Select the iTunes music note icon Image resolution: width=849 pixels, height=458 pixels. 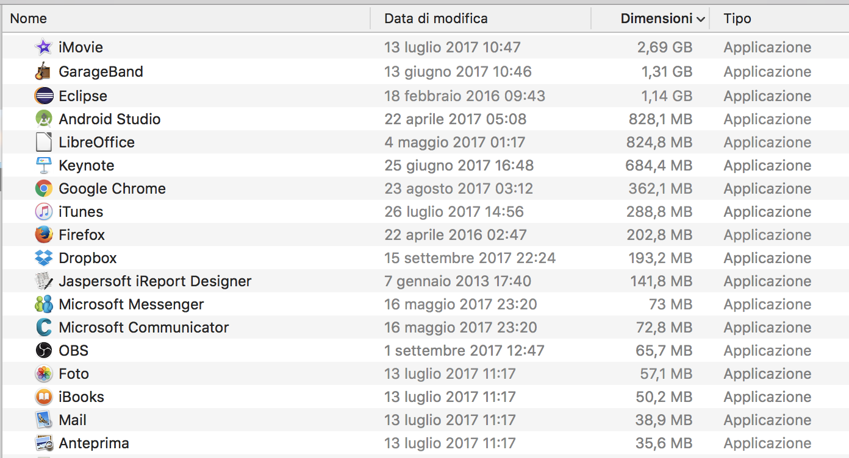(x=43, y=211)
